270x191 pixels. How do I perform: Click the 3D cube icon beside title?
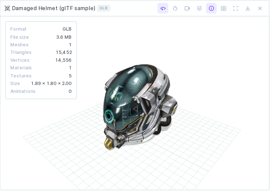(7, 8)
